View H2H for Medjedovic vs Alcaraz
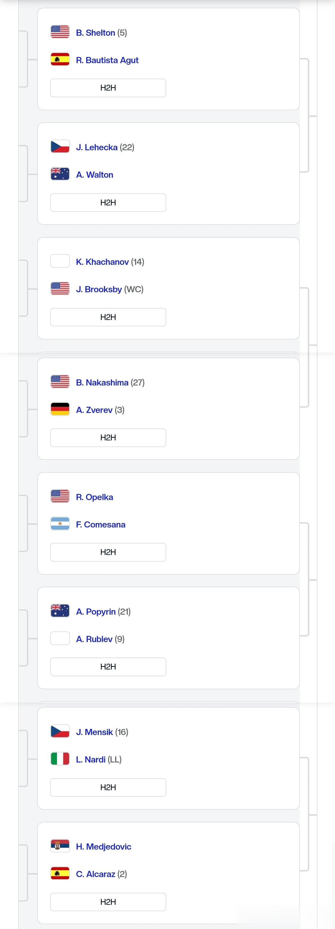Screen dimensions: 335x929 [x=108, y=902]
